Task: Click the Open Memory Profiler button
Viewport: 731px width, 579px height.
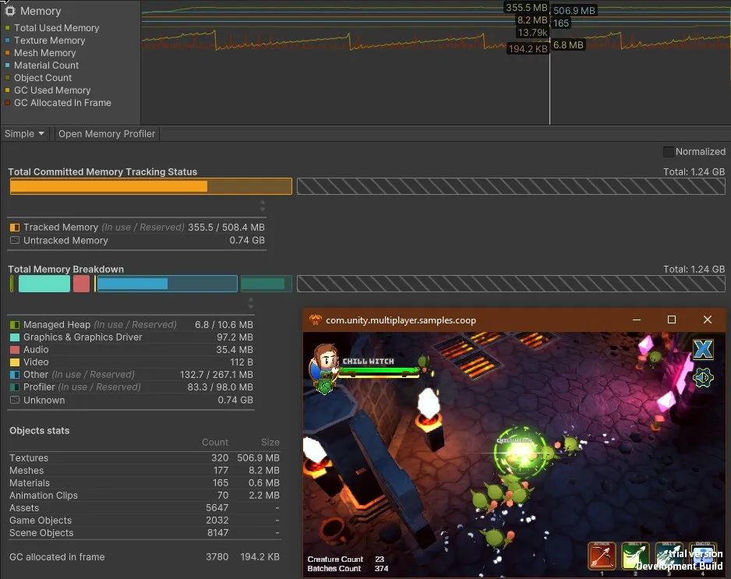Action: click(106, 133)
